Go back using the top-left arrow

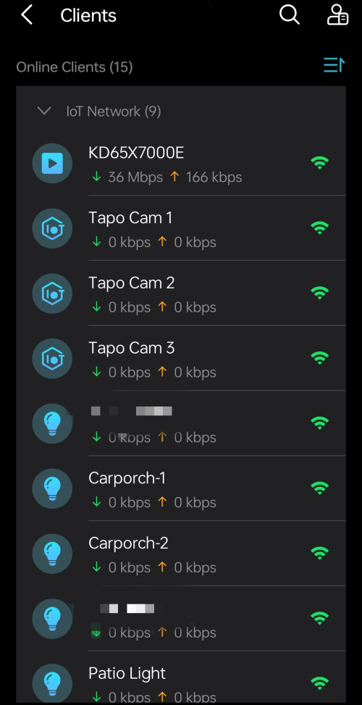point(27,15)
